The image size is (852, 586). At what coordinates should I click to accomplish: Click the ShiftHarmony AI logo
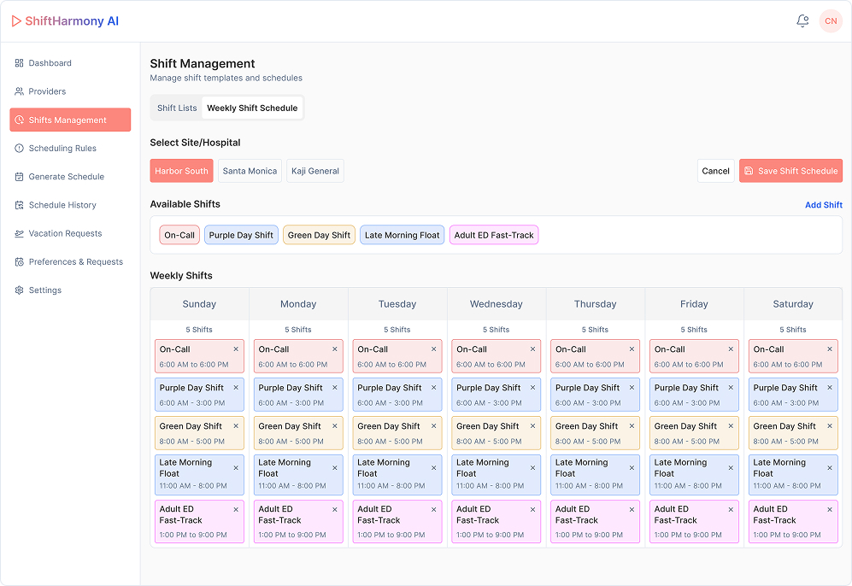pos(65,21)
